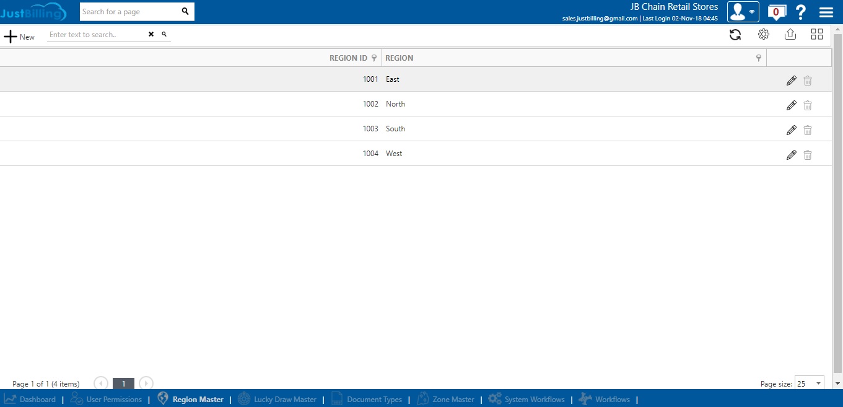Click Page 1 of 1 (4 items) text
The width and height of the screenshot is (843, 407).
point(46,384)
